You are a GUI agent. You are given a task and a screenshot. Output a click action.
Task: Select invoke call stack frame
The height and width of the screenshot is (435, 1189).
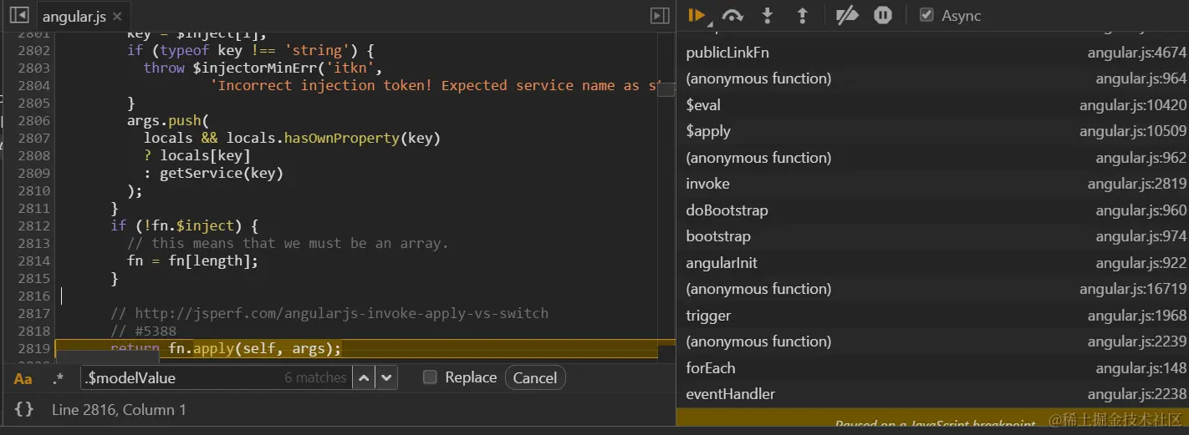point(932,184)
